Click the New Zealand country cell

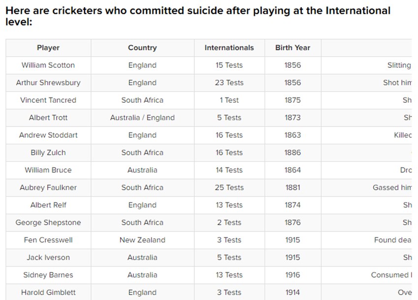(142, 240)
